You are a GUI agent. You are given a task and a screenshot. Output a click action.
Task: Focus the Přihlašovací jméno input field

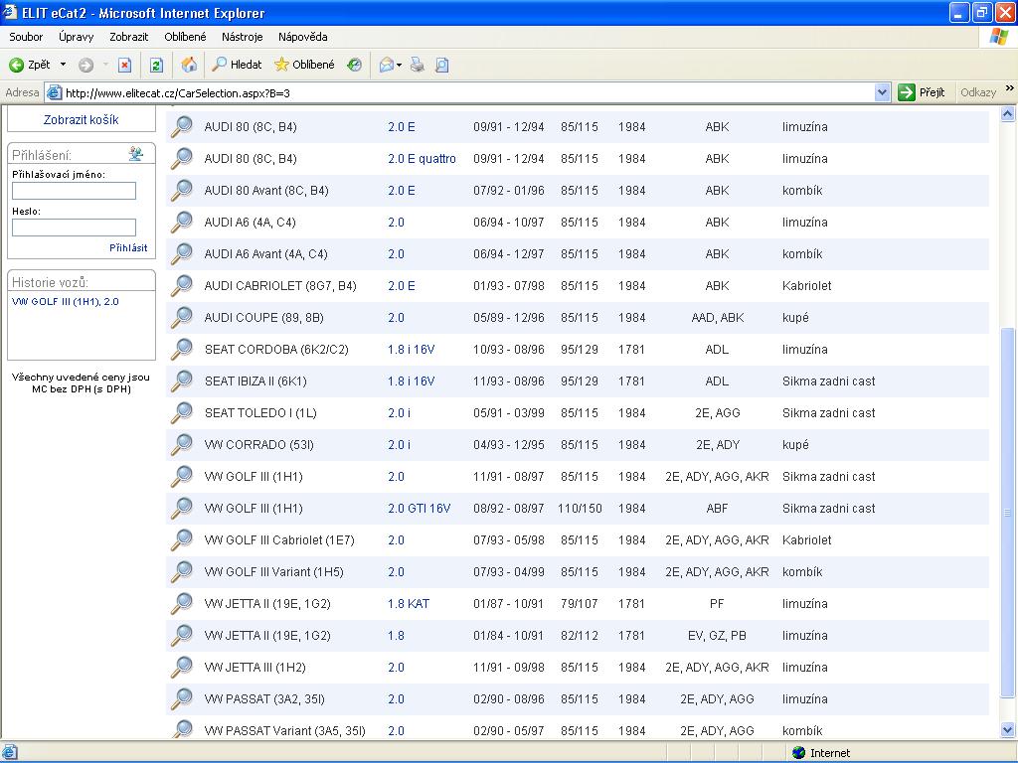click(x=74, y=191)
